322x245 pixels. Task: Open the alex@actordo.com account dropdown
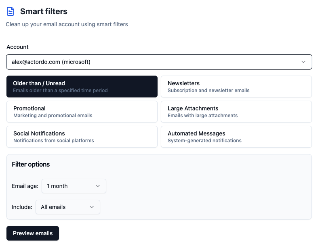(159, 62)
